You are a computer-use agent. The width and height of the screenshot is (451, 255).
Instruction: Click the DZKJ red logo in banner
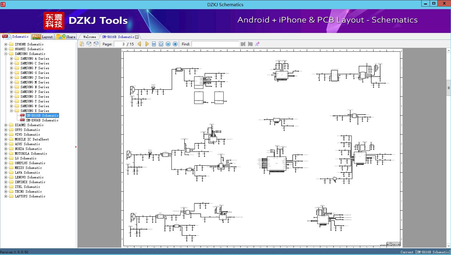pyautogui.click(x=54, y=21)
